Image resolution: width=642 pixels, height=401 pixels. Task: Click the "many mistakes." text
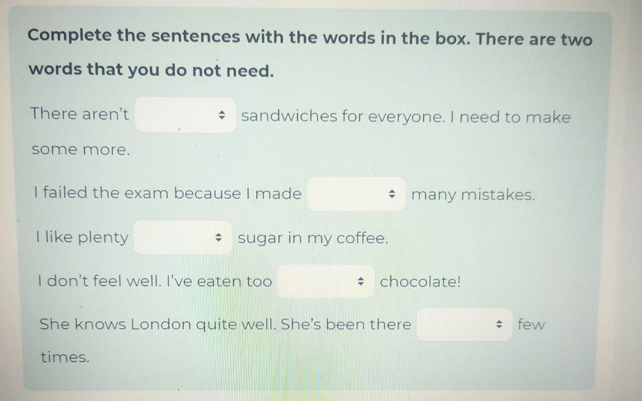coord(473,194)
